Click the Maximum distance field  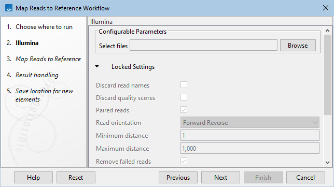pyautogui.click(x=250, y=148)
